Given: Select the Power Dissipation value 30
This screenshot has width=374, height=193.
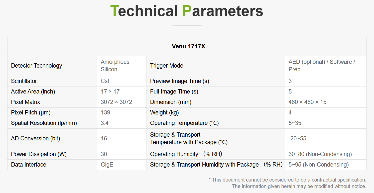Looking at the screenshot, I should coord(104,154).
